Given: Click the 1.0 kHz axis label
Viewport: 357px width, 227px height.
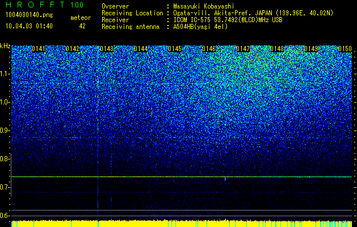Looking at the screenshot, I should (x=5, y=102).
